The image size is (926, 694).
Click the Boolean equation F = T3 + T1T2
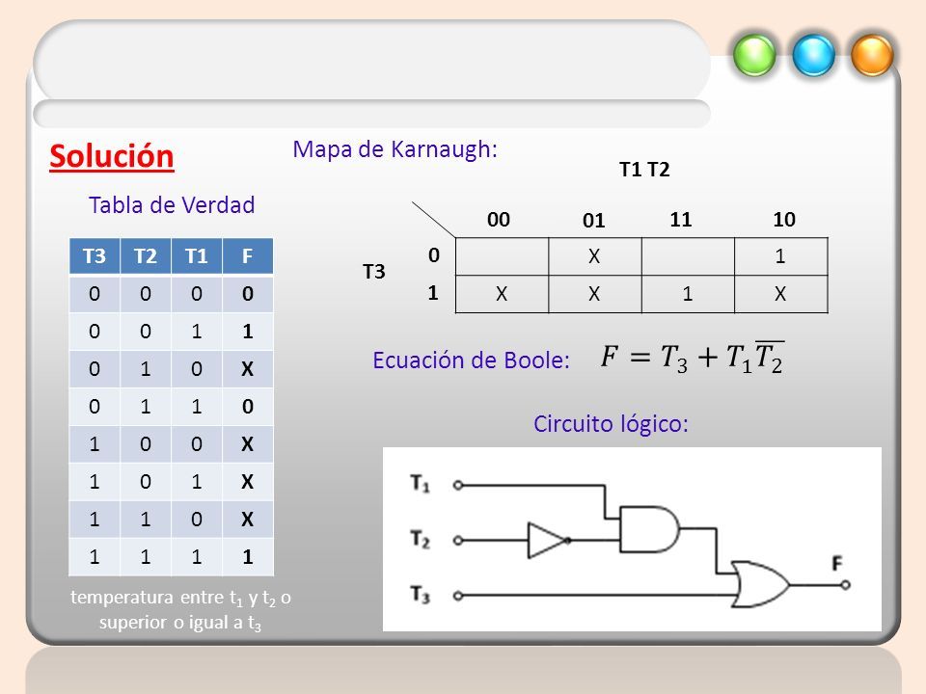pyautogui.click(x=693, y=358)
